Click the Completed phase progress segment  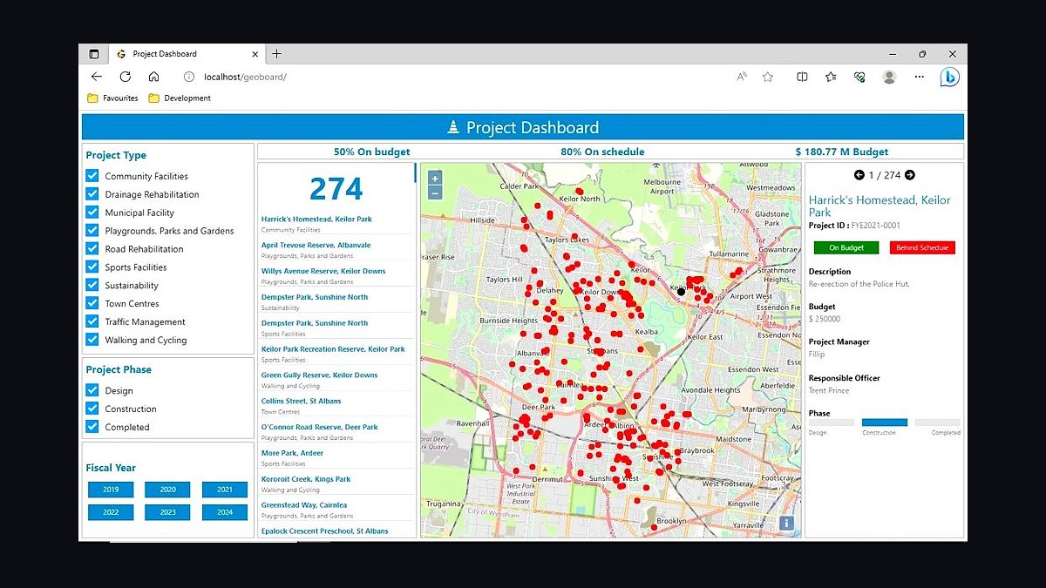(938, 422)
